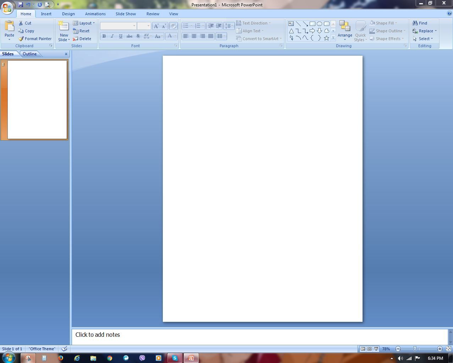453x363 pixels.
Task: Toggle italic formatting
Action: coord(112,36)
